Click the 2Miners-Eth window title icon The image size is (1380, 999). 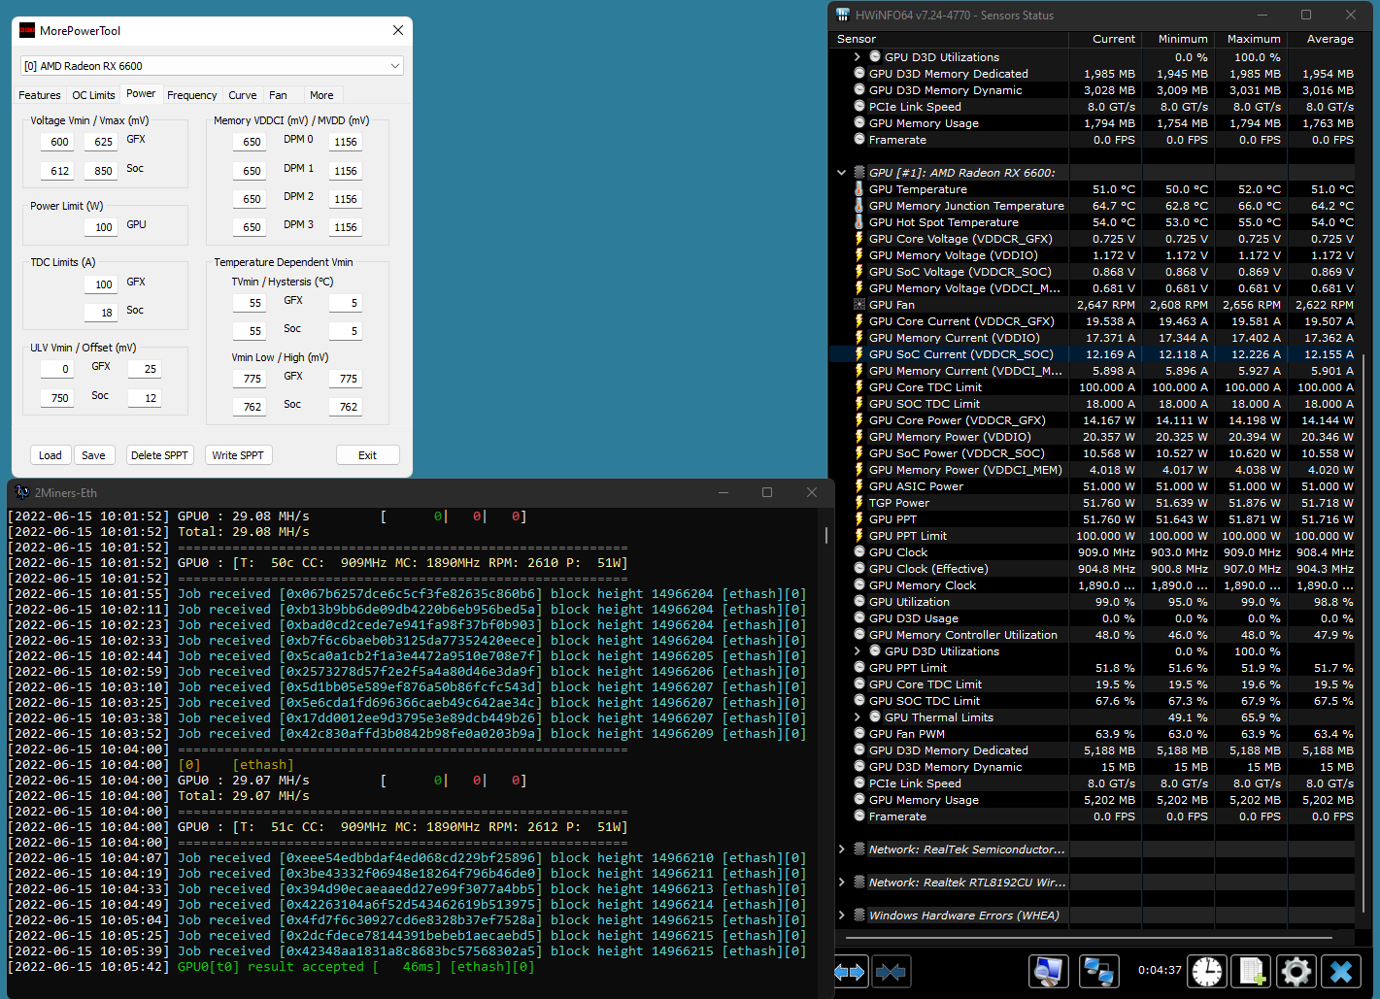22,492
